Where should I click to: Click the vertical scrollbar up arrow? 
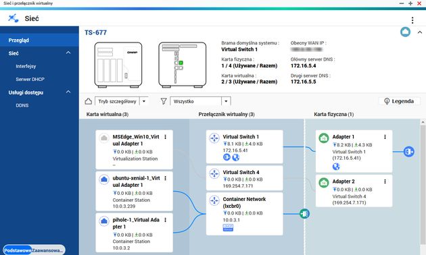pos(423,123)
